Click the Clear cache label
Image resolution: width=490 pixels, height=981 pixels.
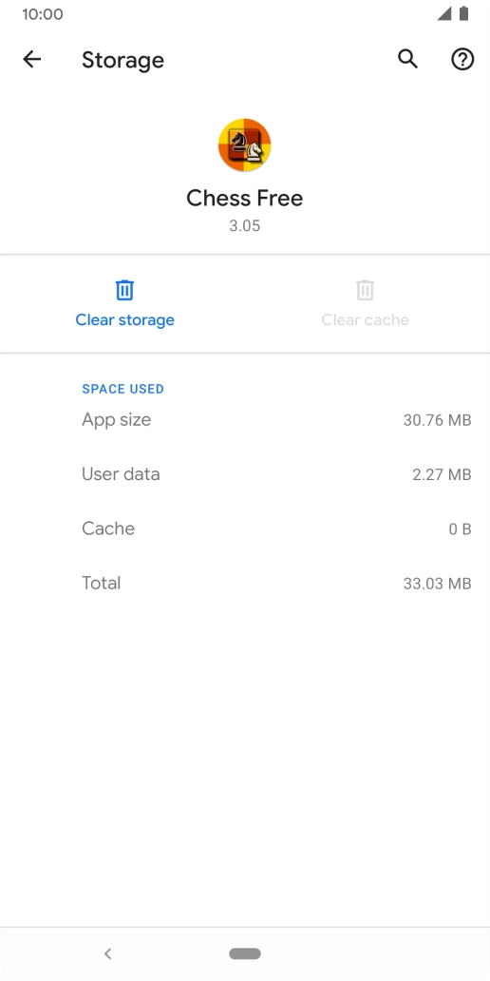coord(365,320)
